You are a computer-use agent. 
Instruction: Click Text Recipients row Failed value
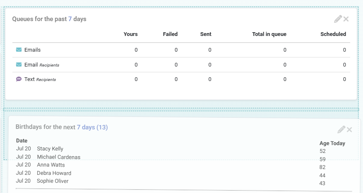[x=176, y=79]
